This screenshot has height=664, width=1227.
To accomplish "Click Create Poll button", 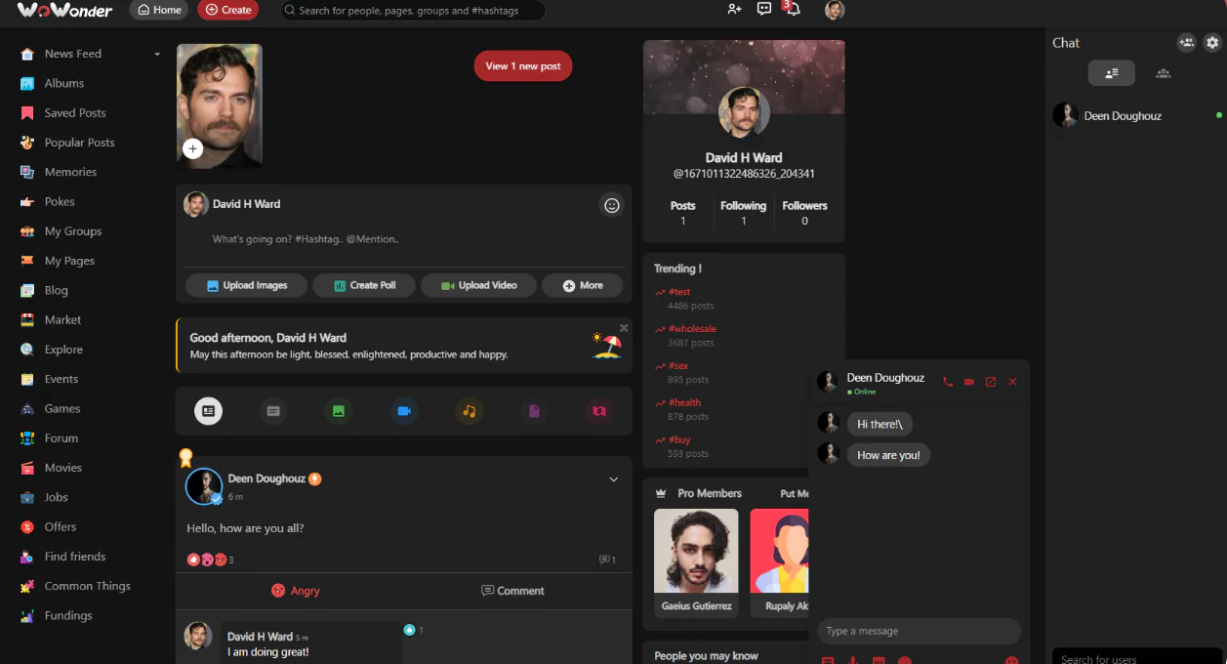I will point(364,285).
